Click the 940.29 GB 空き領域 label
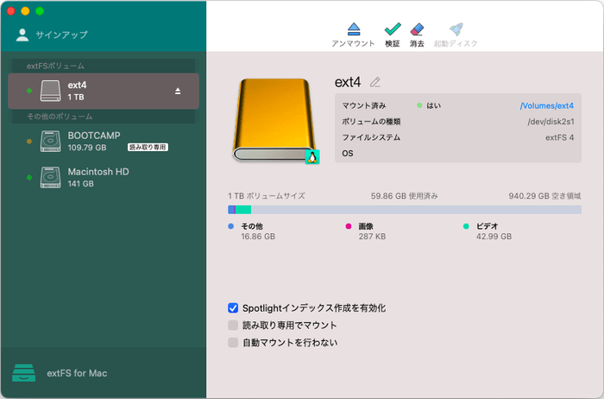 pyautogui.click(x=544, y=196)
